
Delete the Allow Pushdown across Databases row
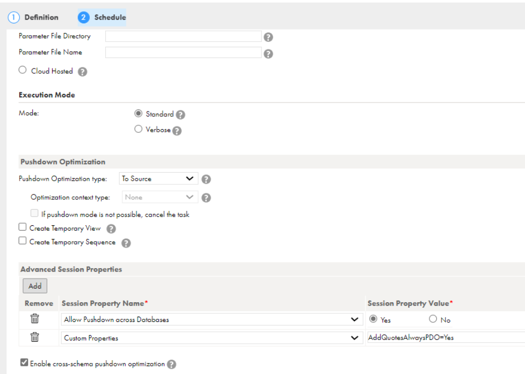click(35, 318)
